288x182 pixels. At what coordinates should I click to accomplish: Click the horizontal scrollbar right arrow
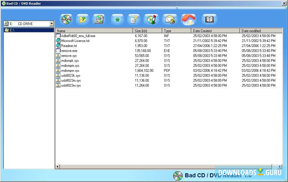(280, 167)
